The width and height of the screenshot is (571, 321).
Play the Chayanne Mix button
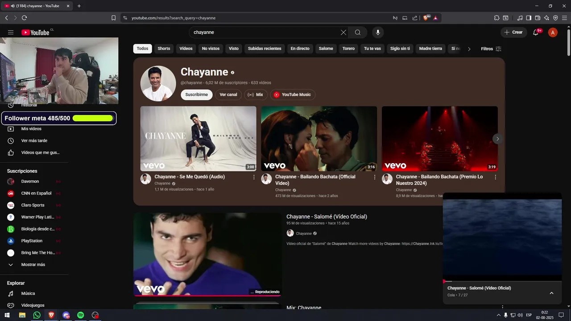(x=255, y=95)
